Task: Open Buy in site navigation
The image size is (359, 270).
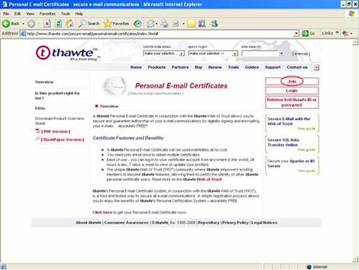Action: [x=199, y=67]
